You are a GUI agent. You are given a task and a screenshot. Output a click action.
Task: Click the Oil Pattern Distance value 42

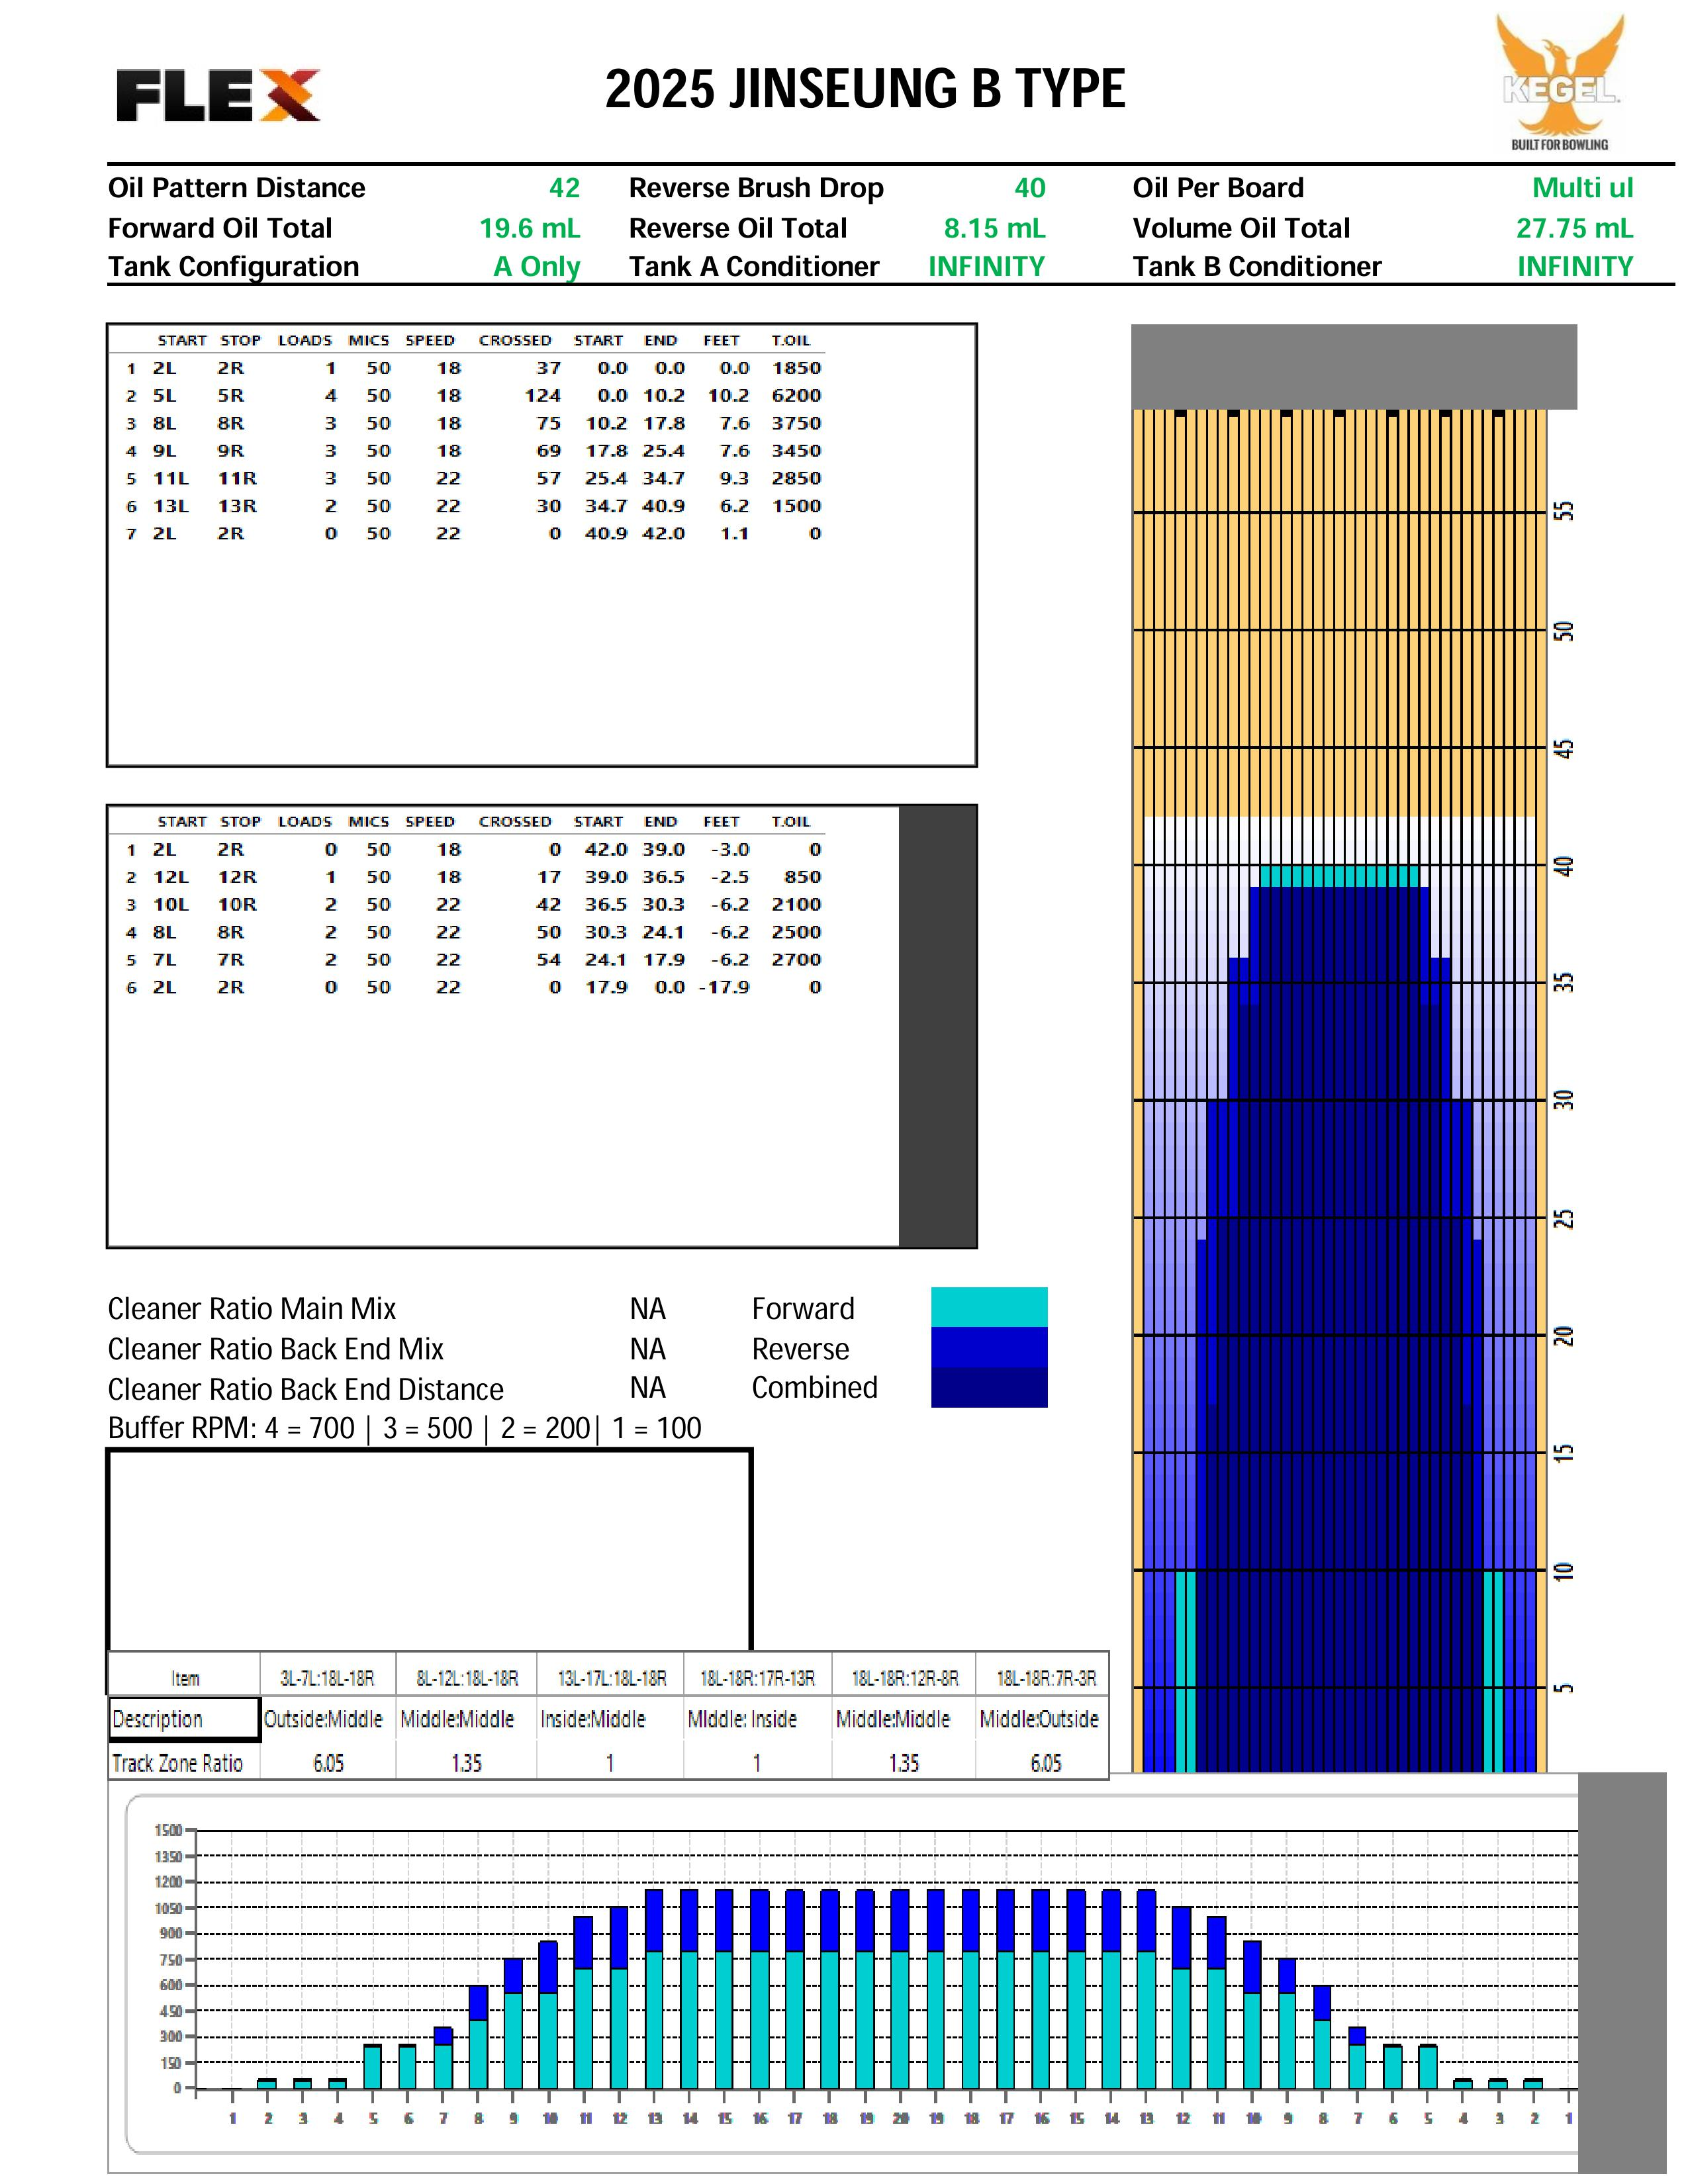tap(564, 188)
